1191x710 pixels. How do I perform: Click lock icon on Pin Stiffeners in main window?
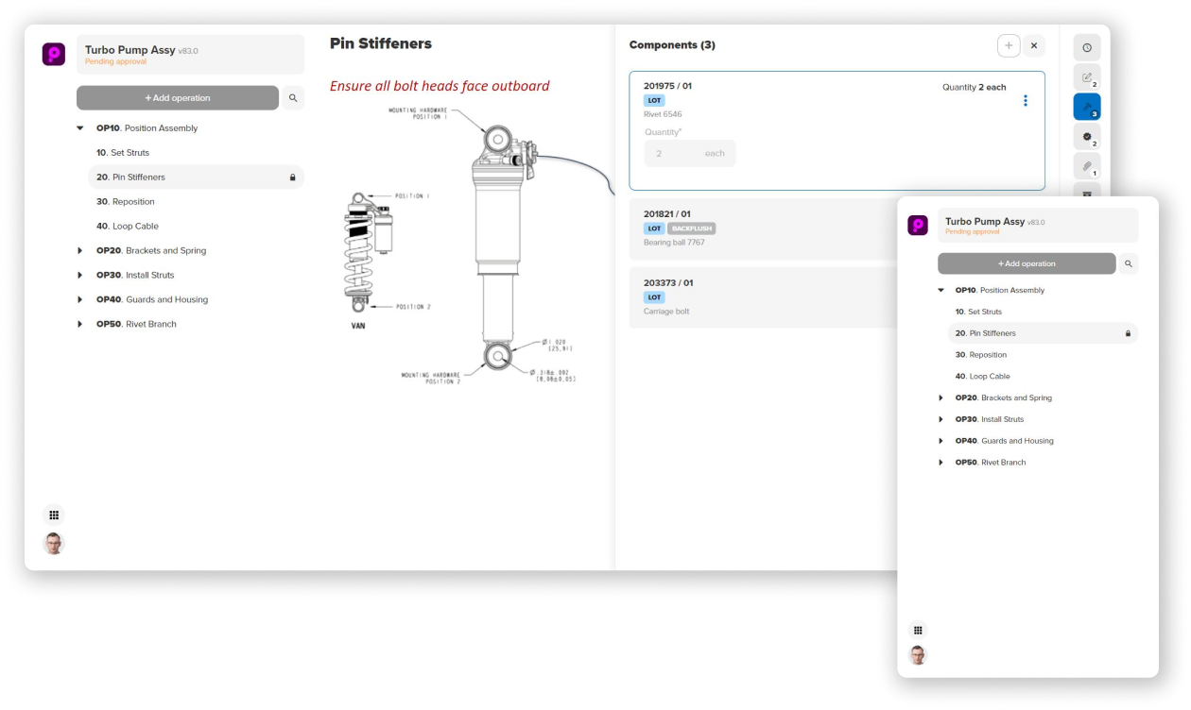[292, 177]
